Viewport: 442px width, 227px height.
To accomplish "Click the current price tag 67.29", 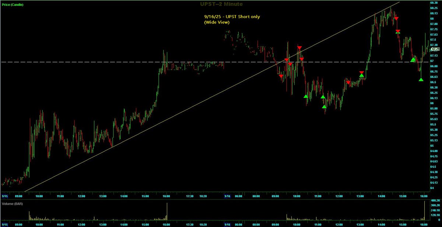I will click(436, 48).
